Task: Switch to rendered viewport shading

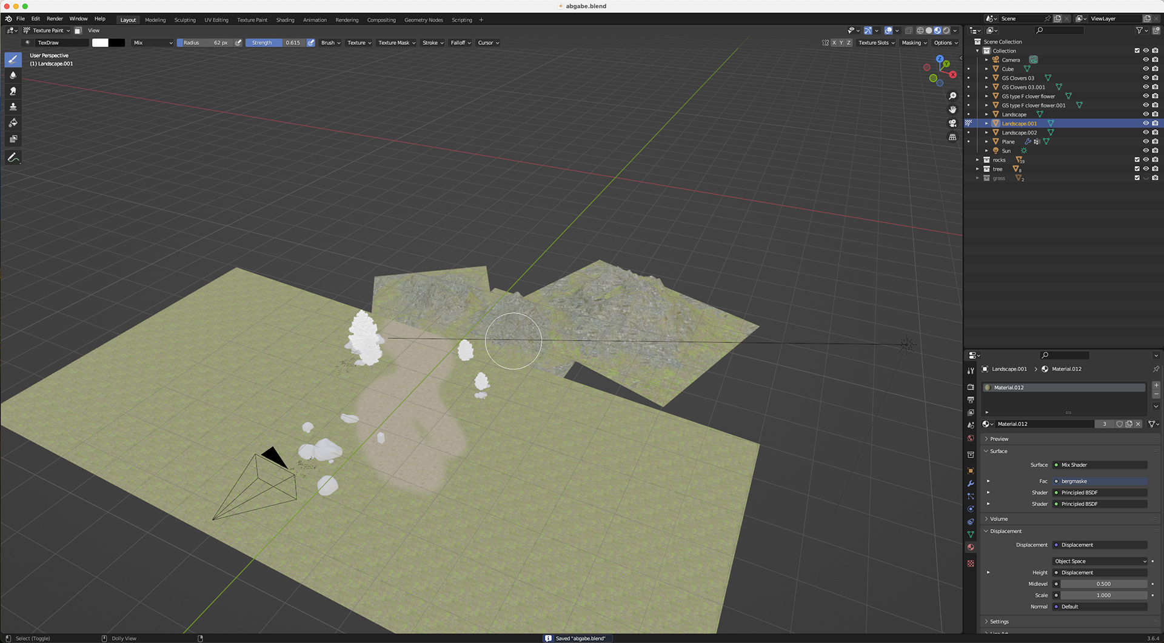Action: [x=946, y=30]
